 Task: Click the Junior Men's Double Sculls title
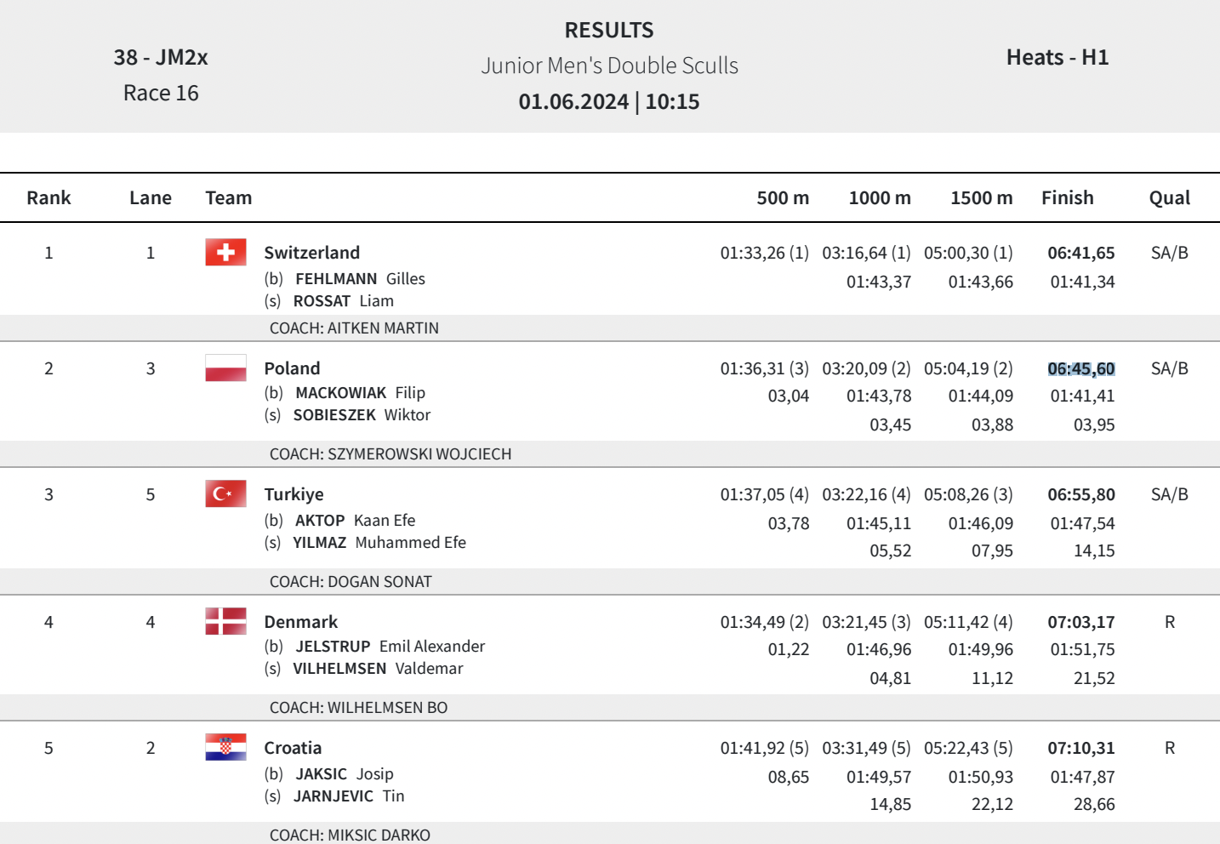pos(609,66)
